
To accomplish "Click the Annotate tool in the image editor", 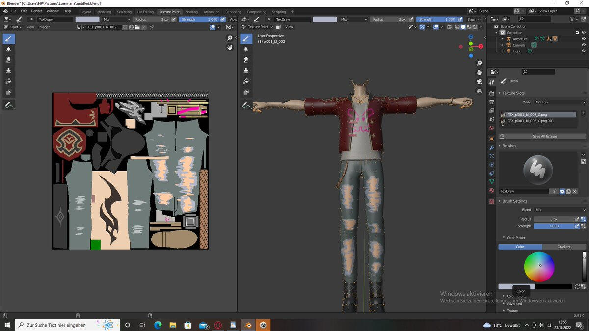I will pos(9,105).
